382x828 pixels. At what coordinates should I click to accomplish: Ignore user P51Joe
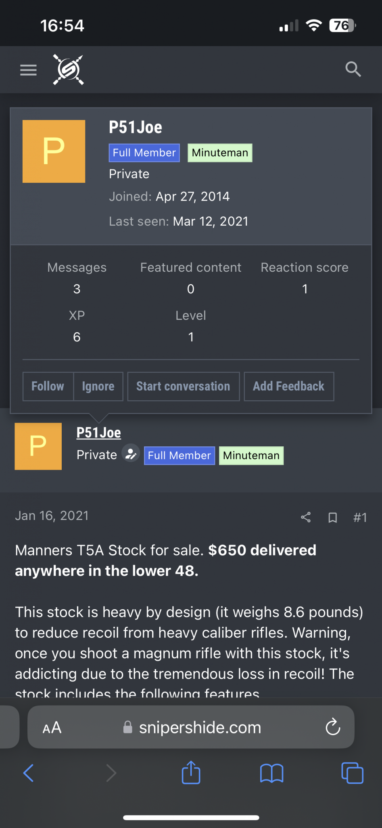[x=98, y=387]
